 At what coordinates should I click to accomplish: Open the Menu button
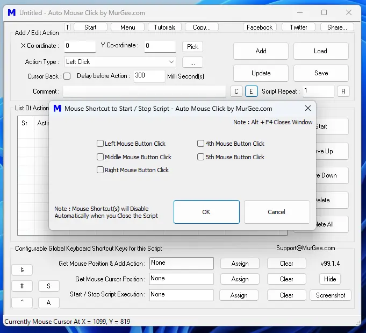[127, 27]
